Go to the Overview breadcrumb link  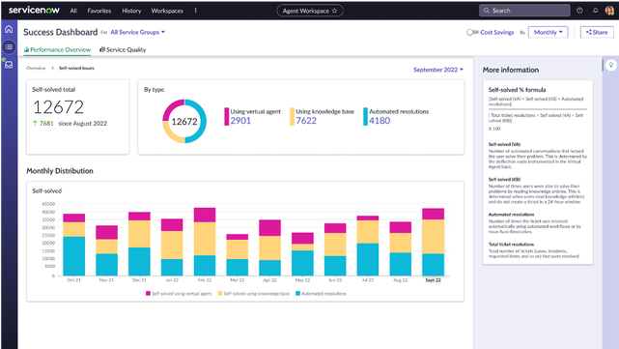point(36,68)
